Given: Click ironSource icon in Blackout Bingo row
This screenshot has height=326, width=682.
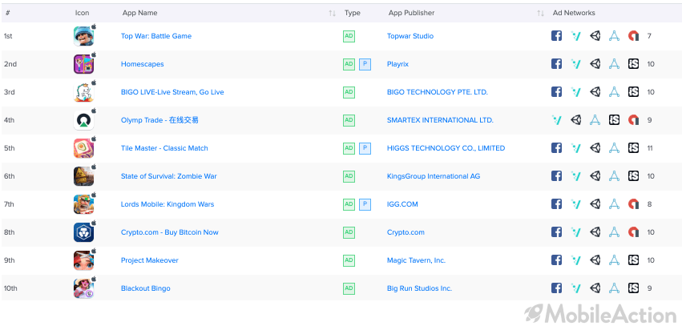Looking at the screenshot, I should 633,288.
